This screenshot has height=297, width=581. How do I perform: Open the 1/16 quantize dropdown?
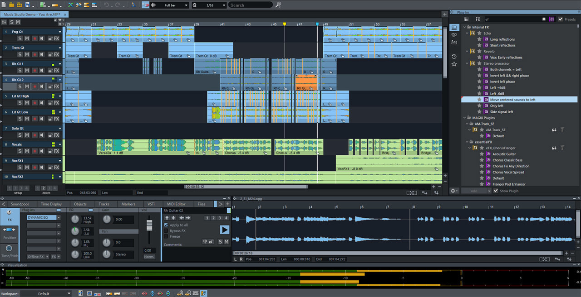(x=209, y=5)
